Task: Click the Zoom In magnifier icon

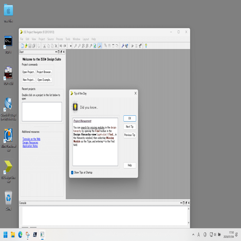Action: (x=76, y=46)
